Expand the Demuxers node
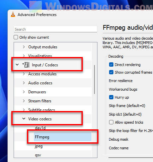Viewport: 153px width, 162px height. pyautogui.click(x=24, y=92)
